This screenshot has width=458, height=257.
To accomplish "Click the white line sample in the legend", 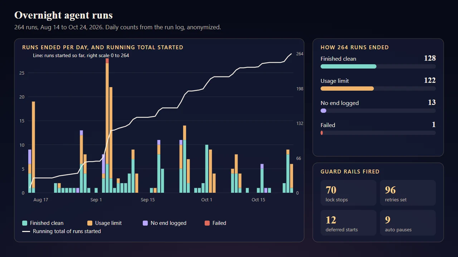I will pos(26,231).
